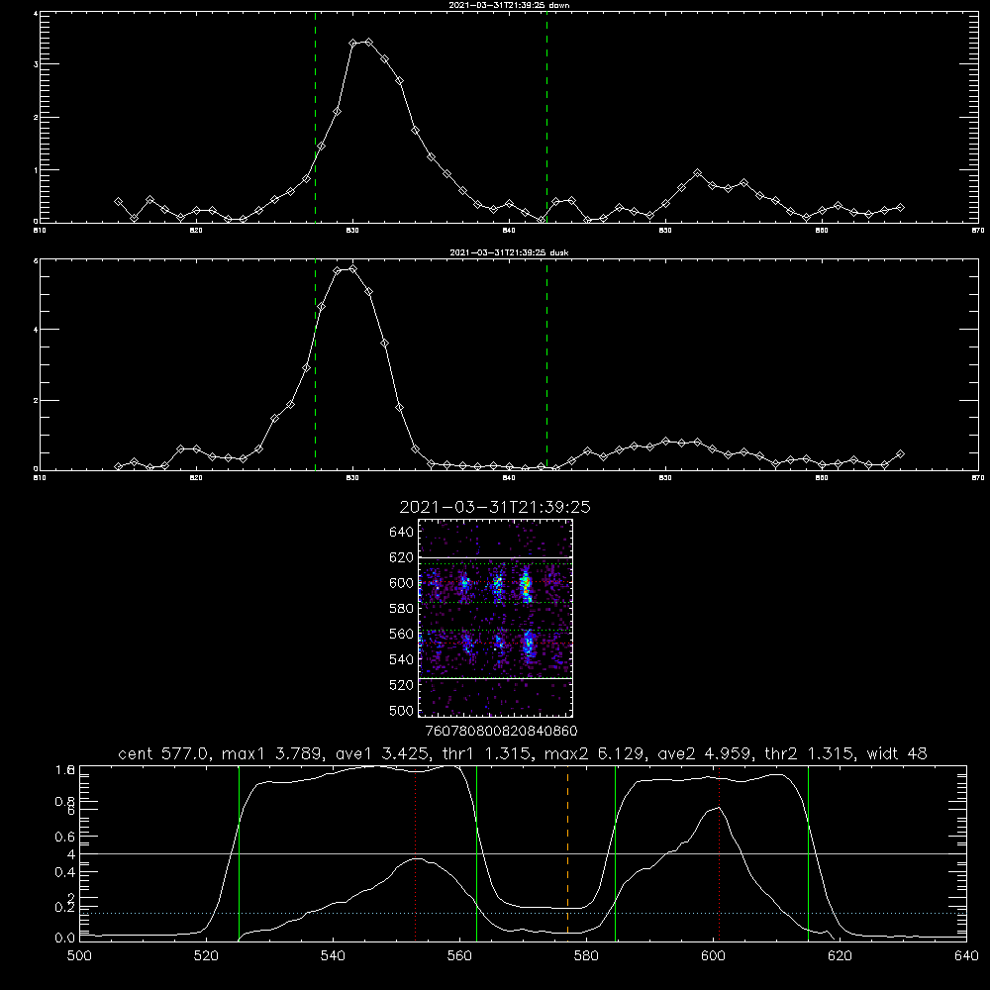The width and height of the screenshot is (990, 990).
Task: Click the bottom plot y-axis label 0.4
Action: point(65,872)
